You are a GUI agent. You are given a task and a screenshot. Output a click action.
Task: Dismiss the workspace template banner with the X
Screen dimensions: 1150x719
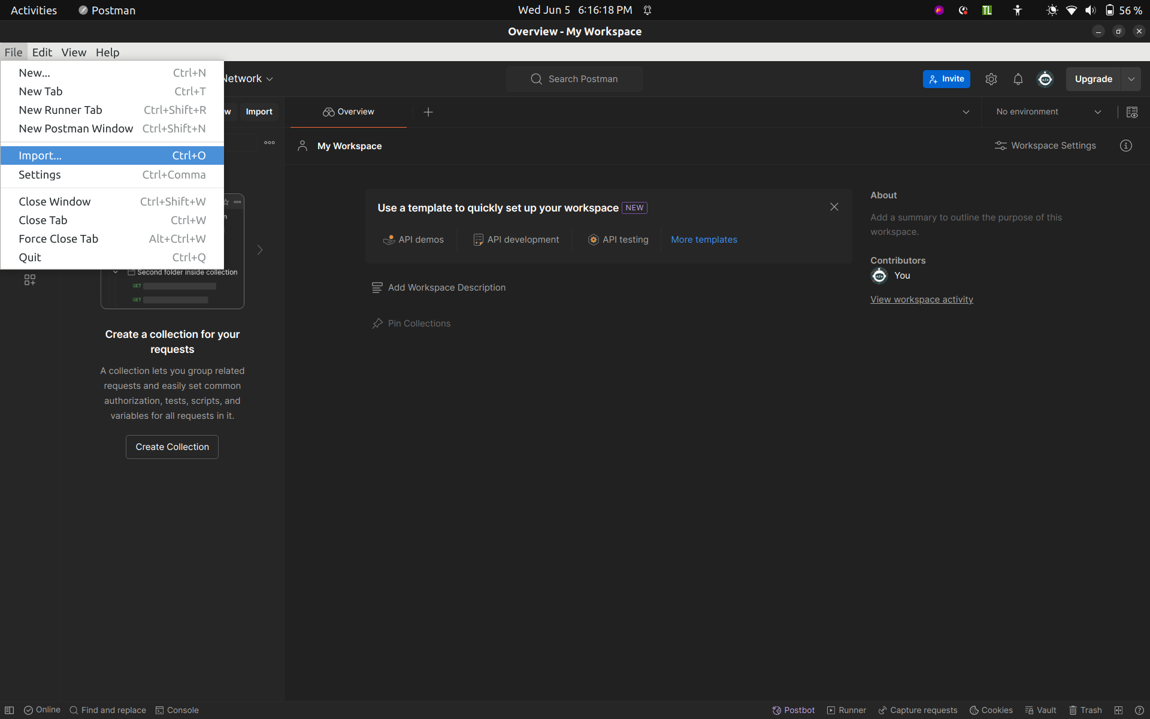(834, 207)
